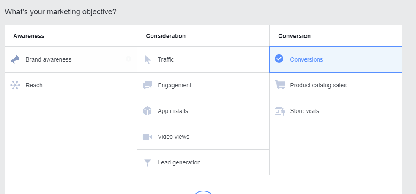The width and height of the screenshot is (416, 194).
Task: Select the Video views text label
Action: [x=173, y=137]
